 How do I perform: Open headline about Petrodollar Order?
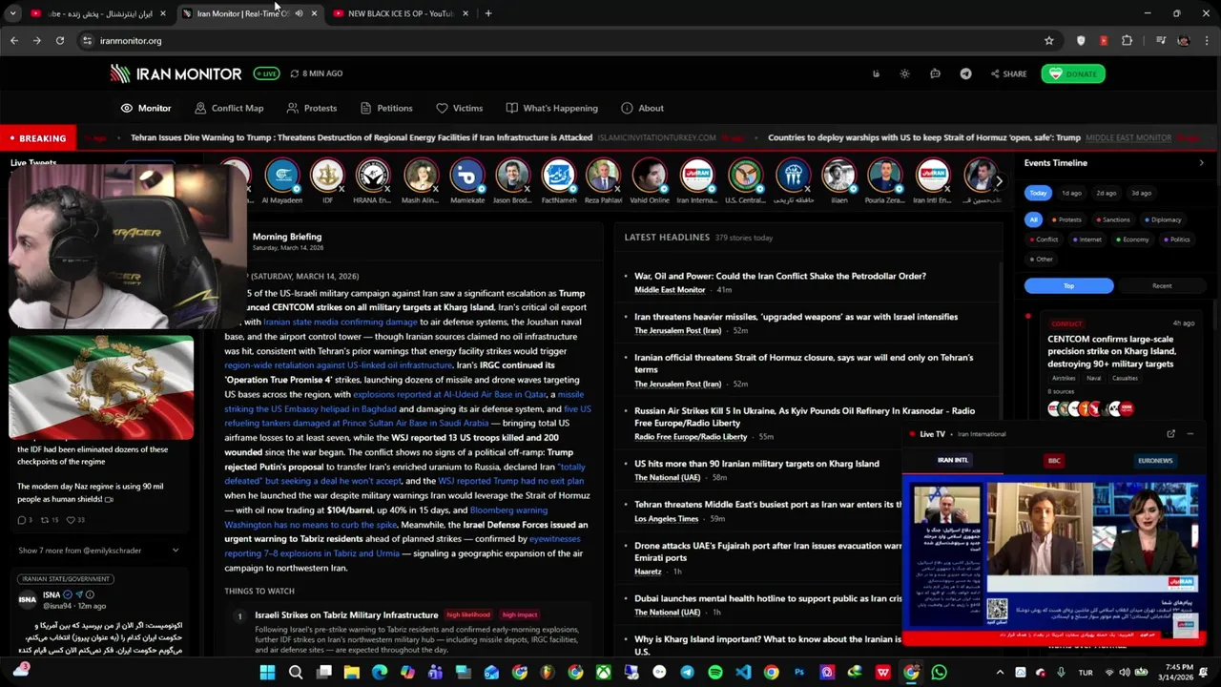pos(780,276)
